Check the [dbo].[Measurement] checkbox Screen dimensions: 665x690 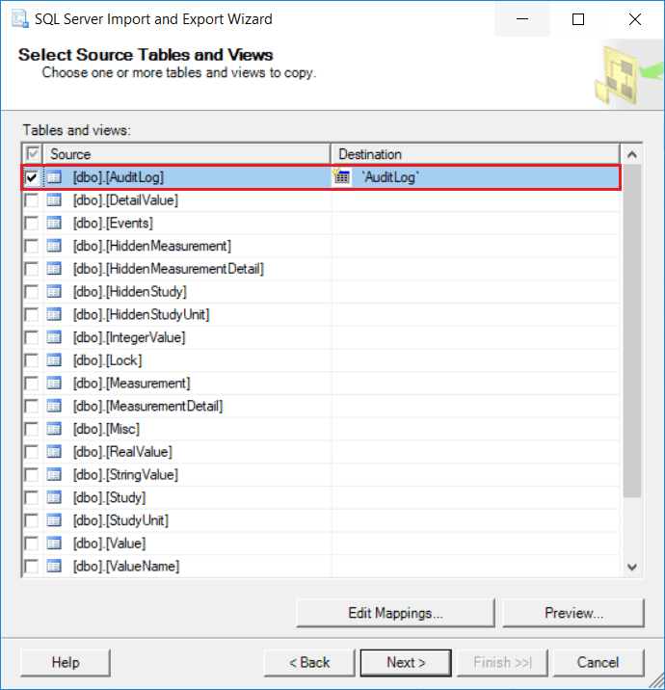coord(32,384)
